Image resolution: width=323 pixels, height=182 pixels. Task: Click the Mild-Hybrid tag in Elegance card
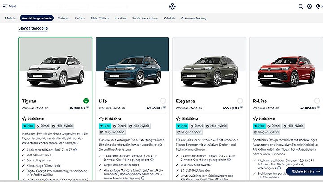(216, 126)
